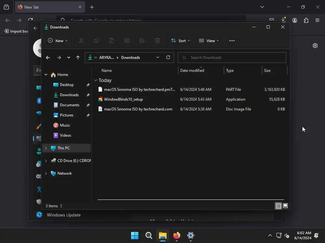Click the Copy icon in Explorer toolbar
The width and height of the screenshot is (325, 243).
[96, 41]
